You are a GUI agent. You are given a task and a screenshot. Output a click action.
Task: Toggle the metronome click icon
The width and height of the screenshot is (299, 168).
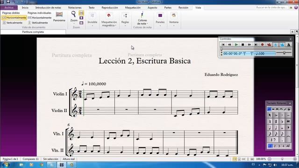pos(289,45)
